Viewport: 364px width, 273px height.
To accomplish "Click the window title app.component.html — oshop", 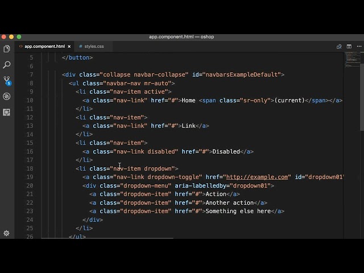I will point(181,37).
